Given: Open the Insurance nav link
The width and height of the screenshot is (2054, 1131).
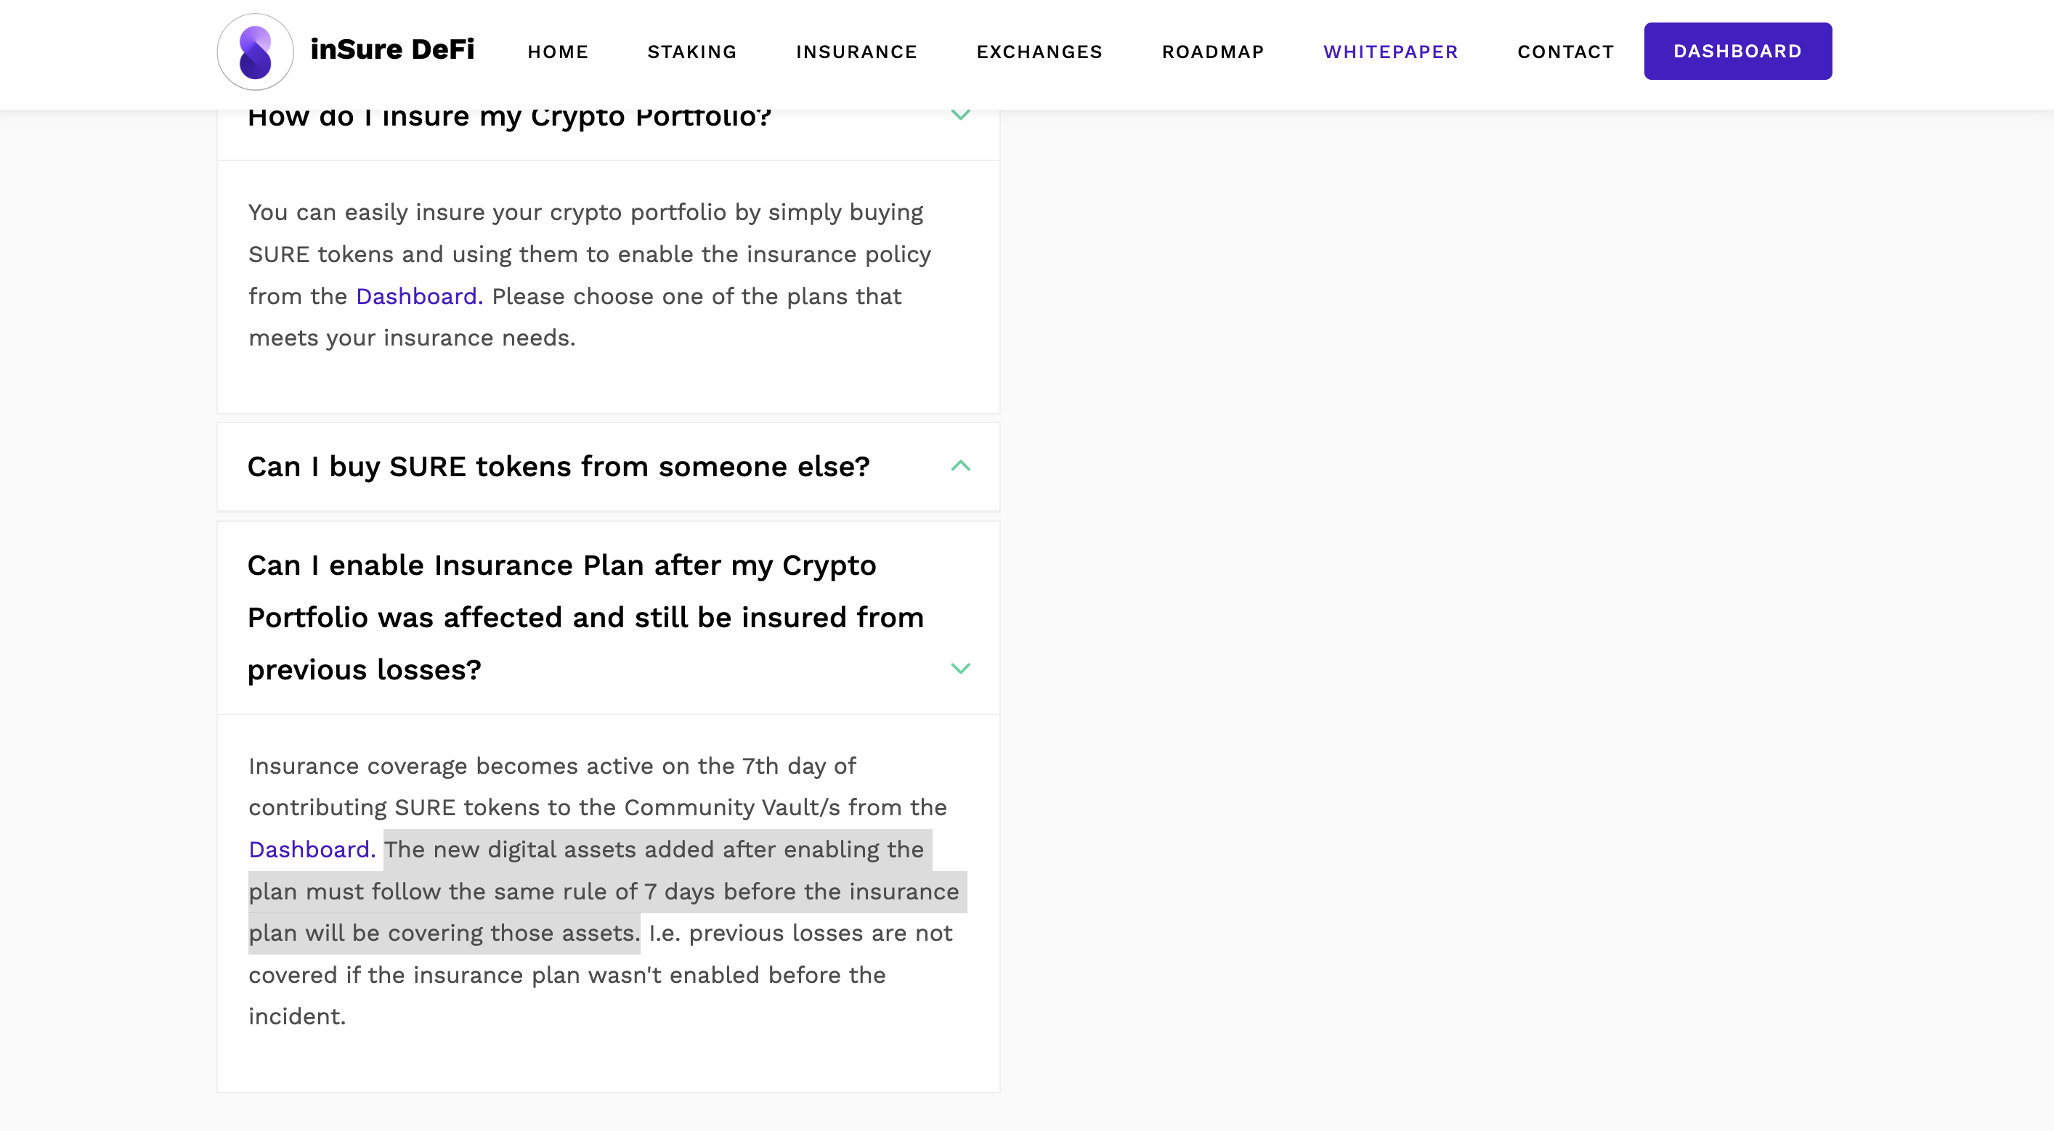Looking at the screenshot, I should click(856, 52).
